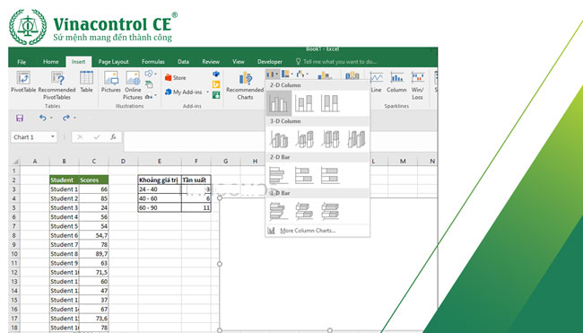Click the Insert Function fx button
The height and width of the screenshot is (333, 583).
point(113,137)
